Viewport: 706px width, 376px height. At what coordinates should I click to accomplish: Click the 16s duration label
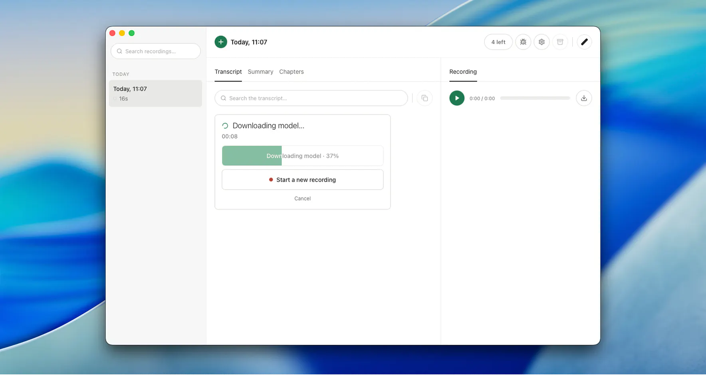click(123, 99)
